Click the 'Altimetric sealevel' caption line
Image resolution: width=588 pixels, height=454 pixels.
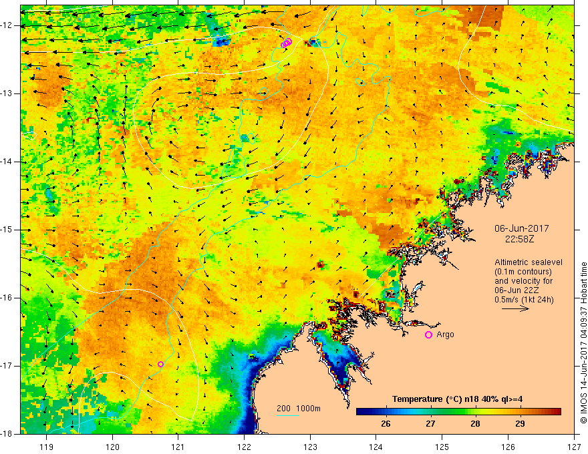529,262
